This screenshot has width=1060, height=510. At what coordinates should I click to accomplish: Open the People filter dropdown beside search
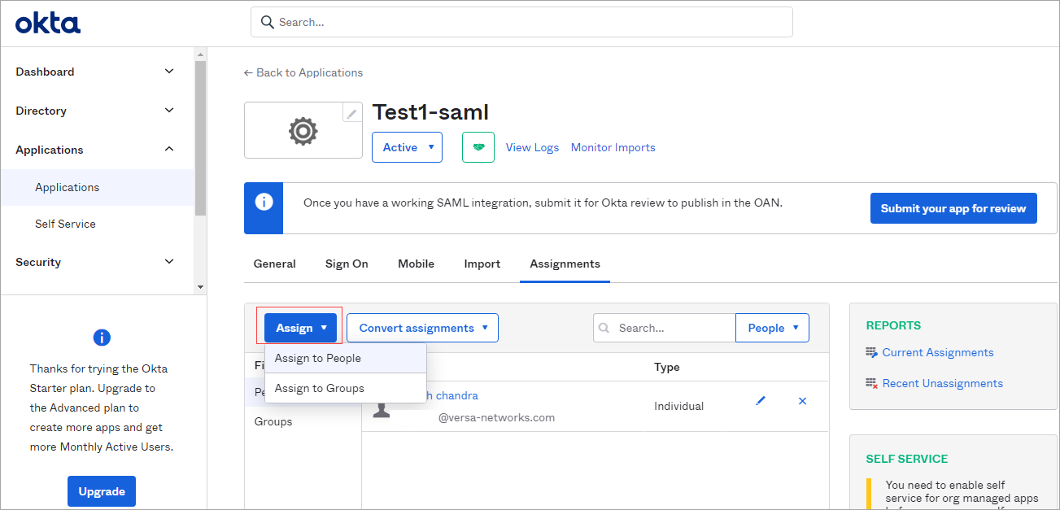(771, 327)
